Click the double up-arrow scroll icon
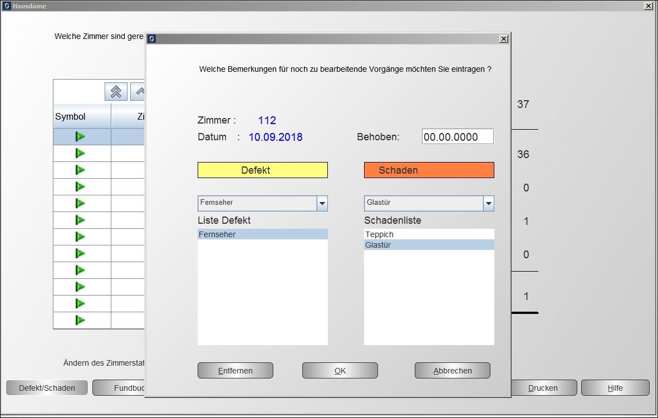658x418 pixels. (x=116, y=91)
